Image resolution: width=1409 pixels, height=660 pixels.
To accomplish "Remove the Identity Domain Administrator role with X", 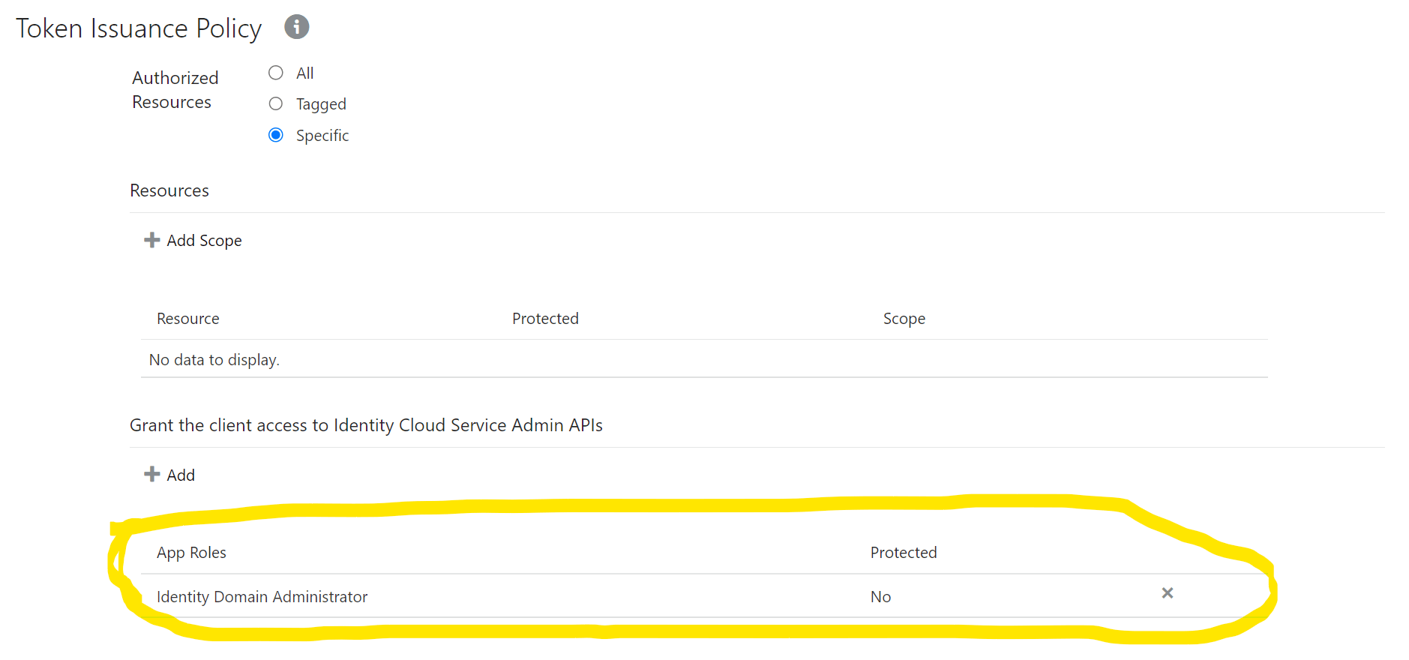I will click(1167, 593).
